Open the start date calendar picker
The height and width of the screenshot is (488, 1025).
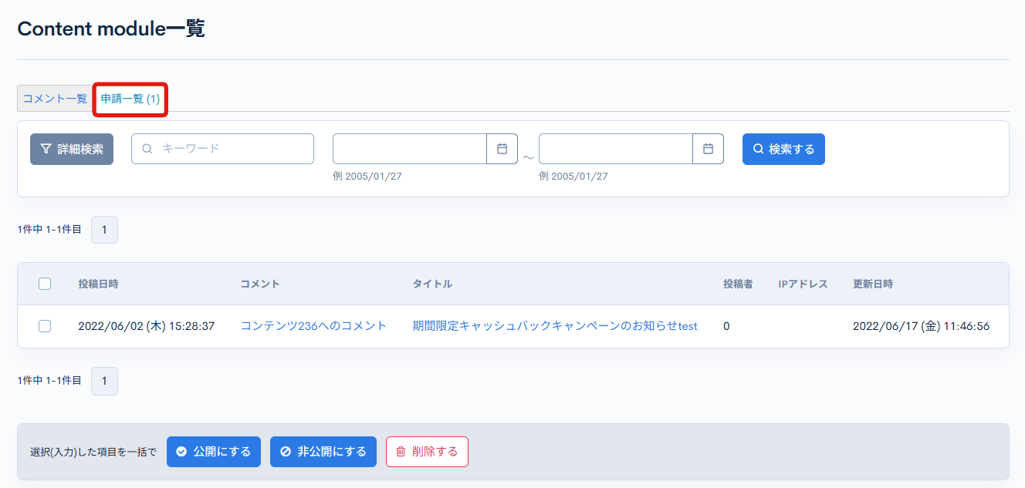tap(501, 149)
